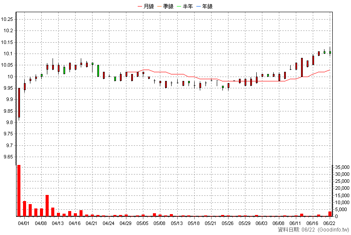This screenshot has width=351, height=235.
Task: Select the 月線 legend label
Action: point(149,7)
